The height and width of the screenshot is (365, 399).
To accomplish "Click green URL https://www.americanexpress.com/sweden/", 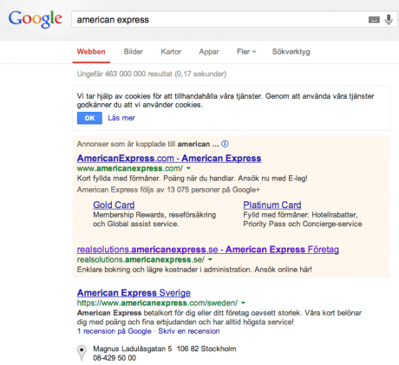I will click(x=157, y=303).
